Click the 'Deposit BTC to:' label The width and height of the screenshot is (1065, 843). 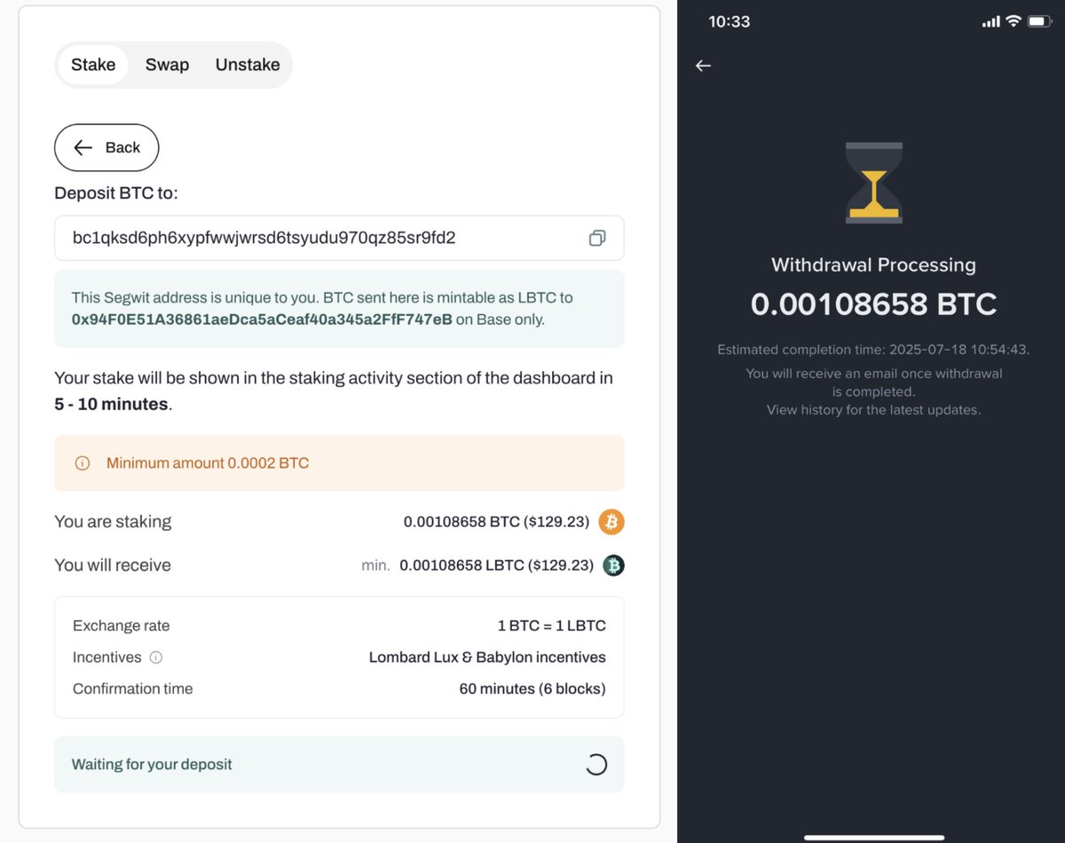click(x=116, y=193)
